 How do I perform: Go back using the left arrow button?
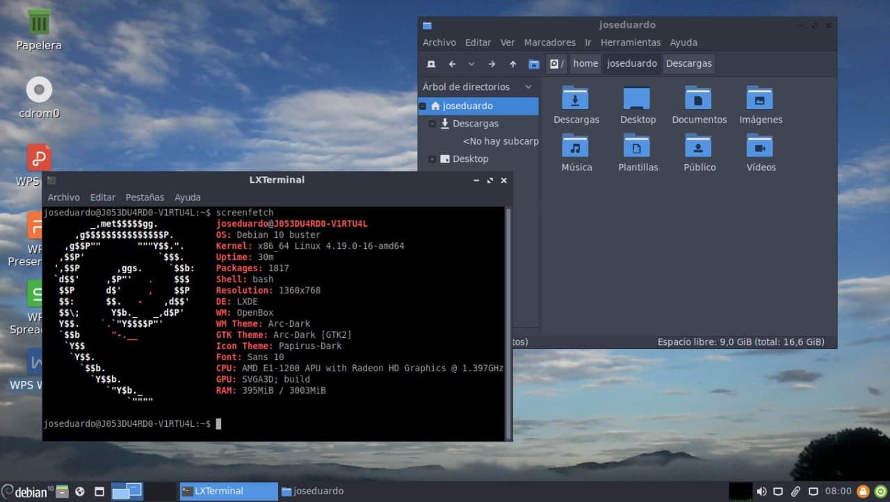click(452, 64)
